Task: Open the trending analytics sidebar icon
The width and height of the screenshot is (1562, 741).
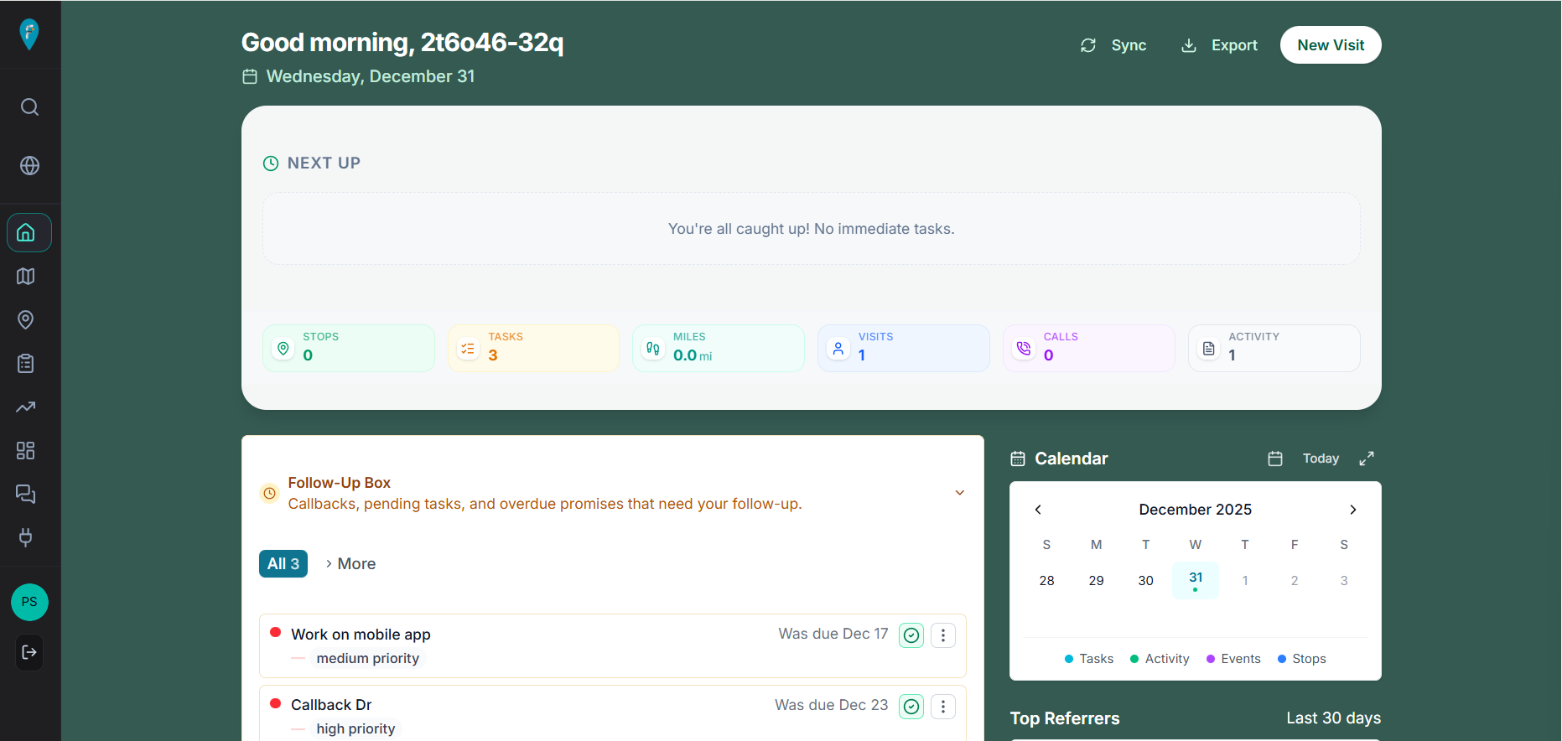Action: coord(26,407)
